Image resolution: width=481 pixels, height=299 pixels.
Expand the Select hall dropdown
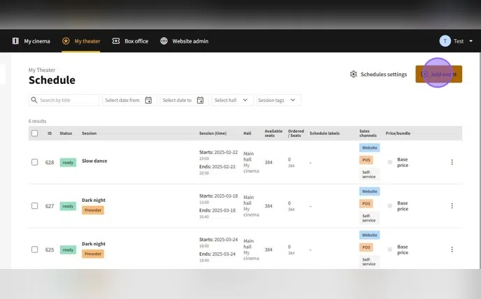click(x=232, y=101)
